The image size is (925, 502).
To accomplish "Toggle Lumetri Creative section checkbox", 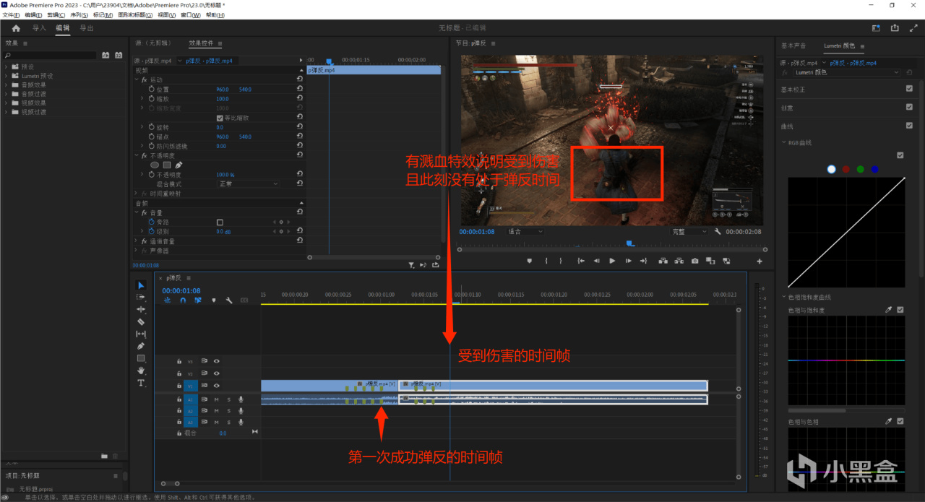I will pyautogui.click(x=909, y=107).
